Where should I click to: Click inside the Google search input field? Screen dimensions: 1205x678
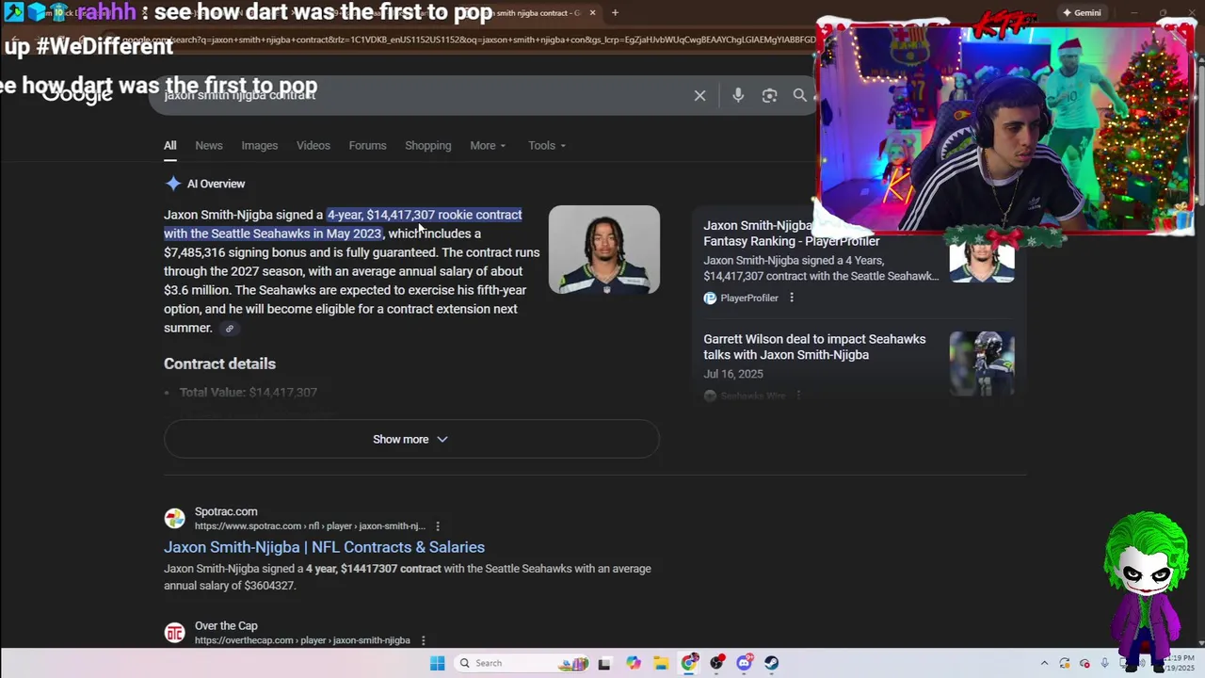click(424, 95)
